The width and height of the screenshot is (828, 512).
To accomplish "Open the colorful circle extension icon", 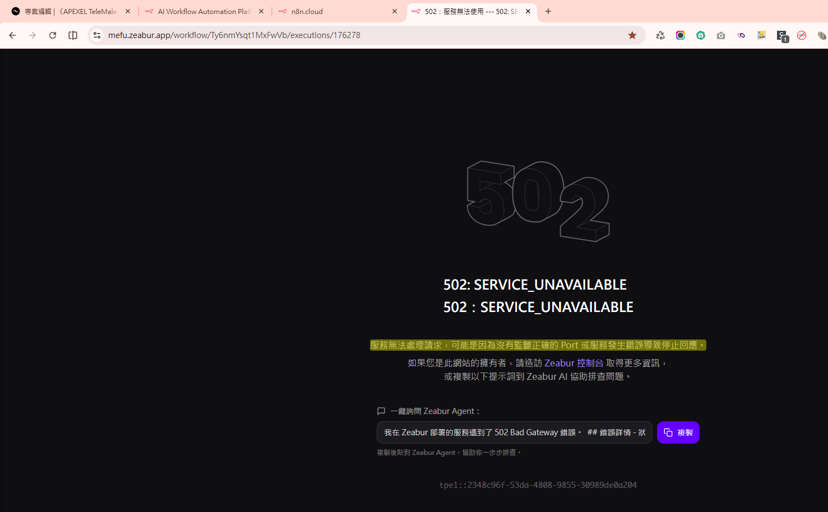I will coord(681,35).
